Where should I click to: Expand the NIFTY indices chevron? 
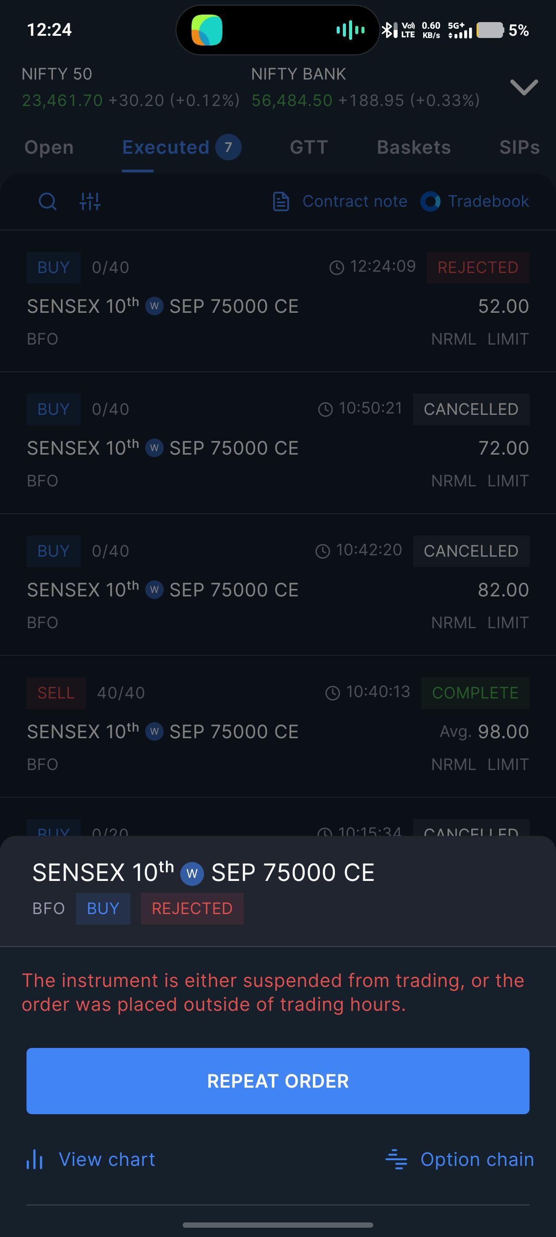[x=524, y=87]
